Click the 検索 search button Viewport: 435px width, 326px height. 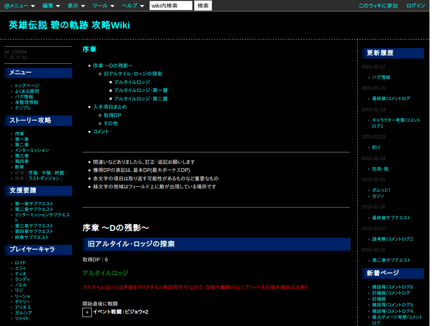pos(203,6)
